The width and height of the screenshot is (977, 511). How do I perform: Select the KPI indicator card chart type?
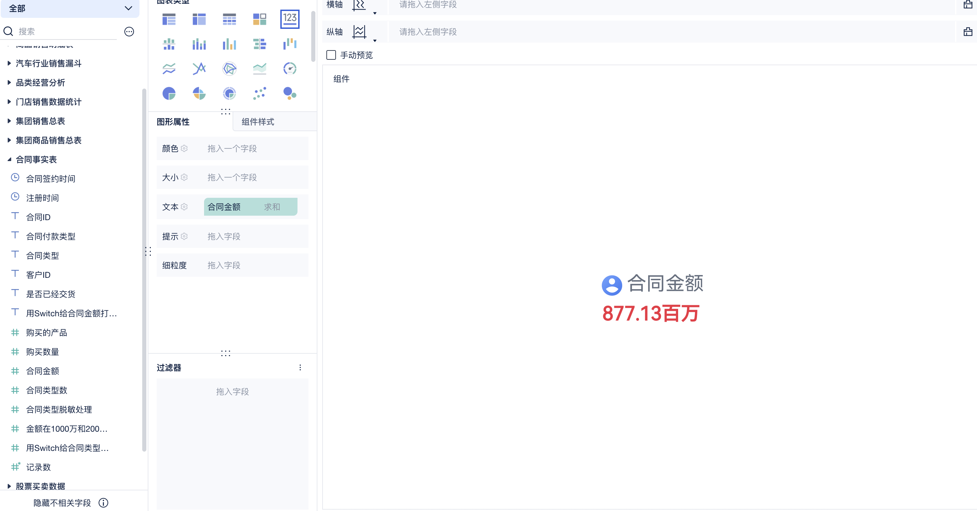coord(289,19)
